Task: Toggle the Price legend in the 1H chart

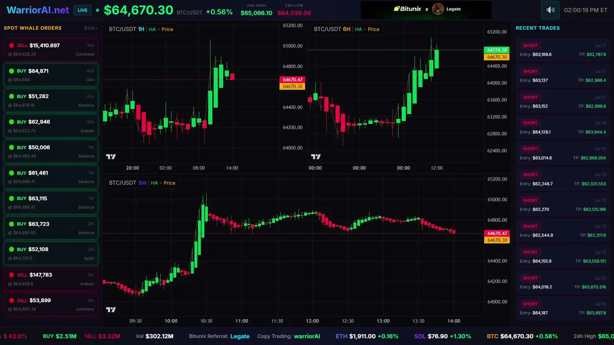Action: pyautogui.click(x=167, y=29)
